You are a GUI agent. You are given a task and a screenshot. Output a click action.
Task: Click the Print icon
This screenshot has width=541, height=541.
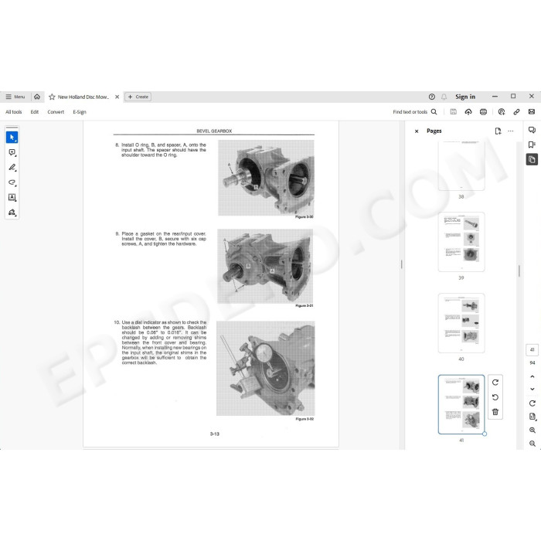[483, 112]
